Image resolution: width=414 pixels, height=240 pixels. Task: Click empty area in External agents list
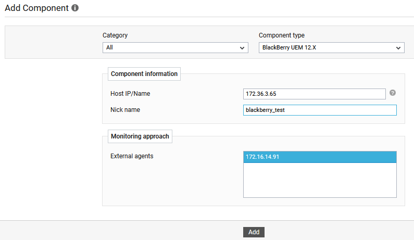(x=320, y=180)
